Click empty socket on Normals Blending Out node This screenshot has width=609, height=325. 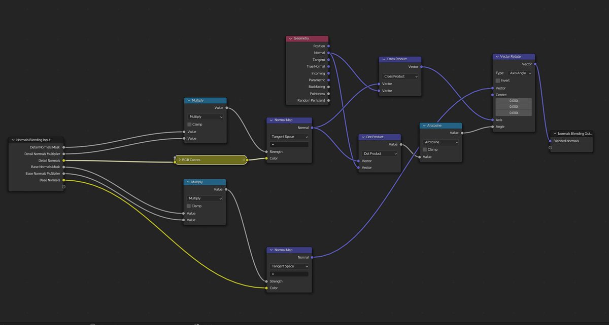[550, 148]
